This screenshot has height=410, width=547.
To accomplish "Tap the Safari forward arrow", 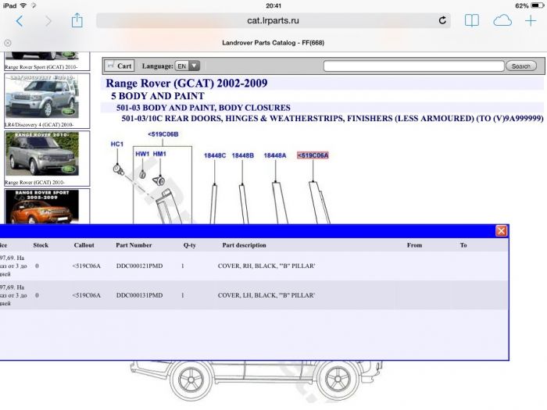I will (48, 21).
